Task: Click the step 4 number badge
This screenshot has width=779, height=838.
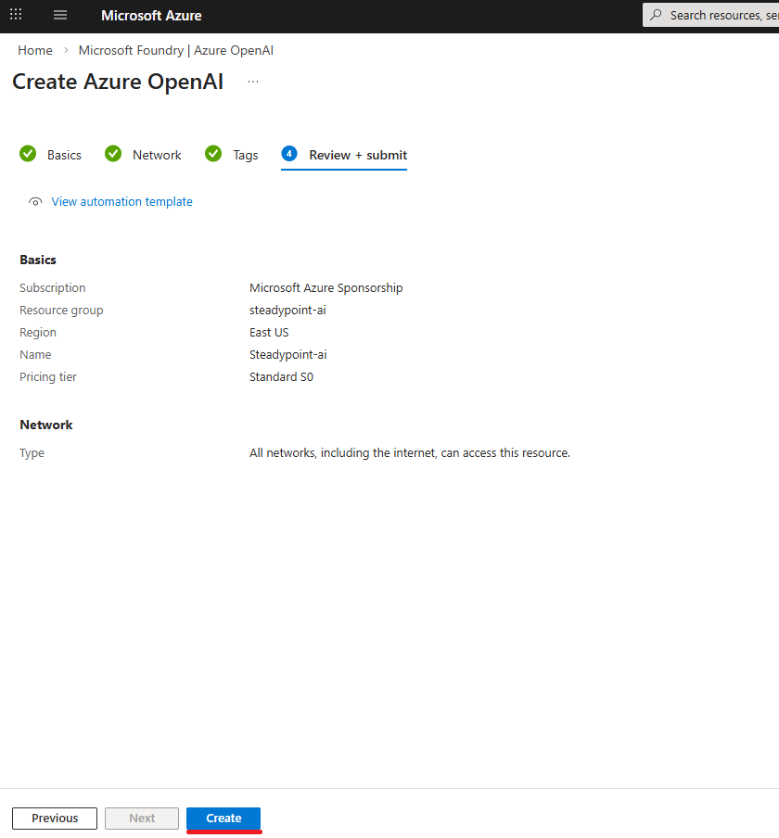Action: [289, 154]
